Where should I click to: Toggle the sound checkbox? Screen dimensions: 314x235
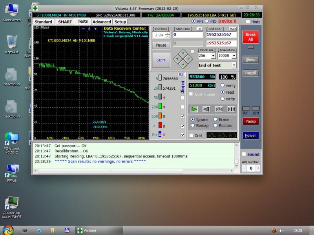pos(244,154)
